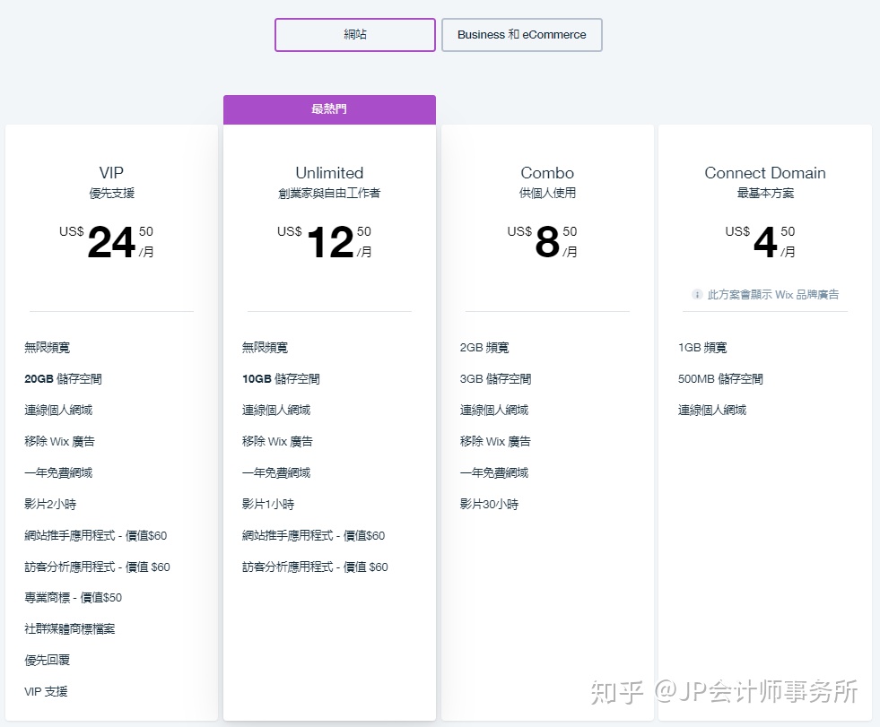Viewport: 880px width, 727px height.
Task: Click 優先回覆 feature in VIP
Action: 48,661
